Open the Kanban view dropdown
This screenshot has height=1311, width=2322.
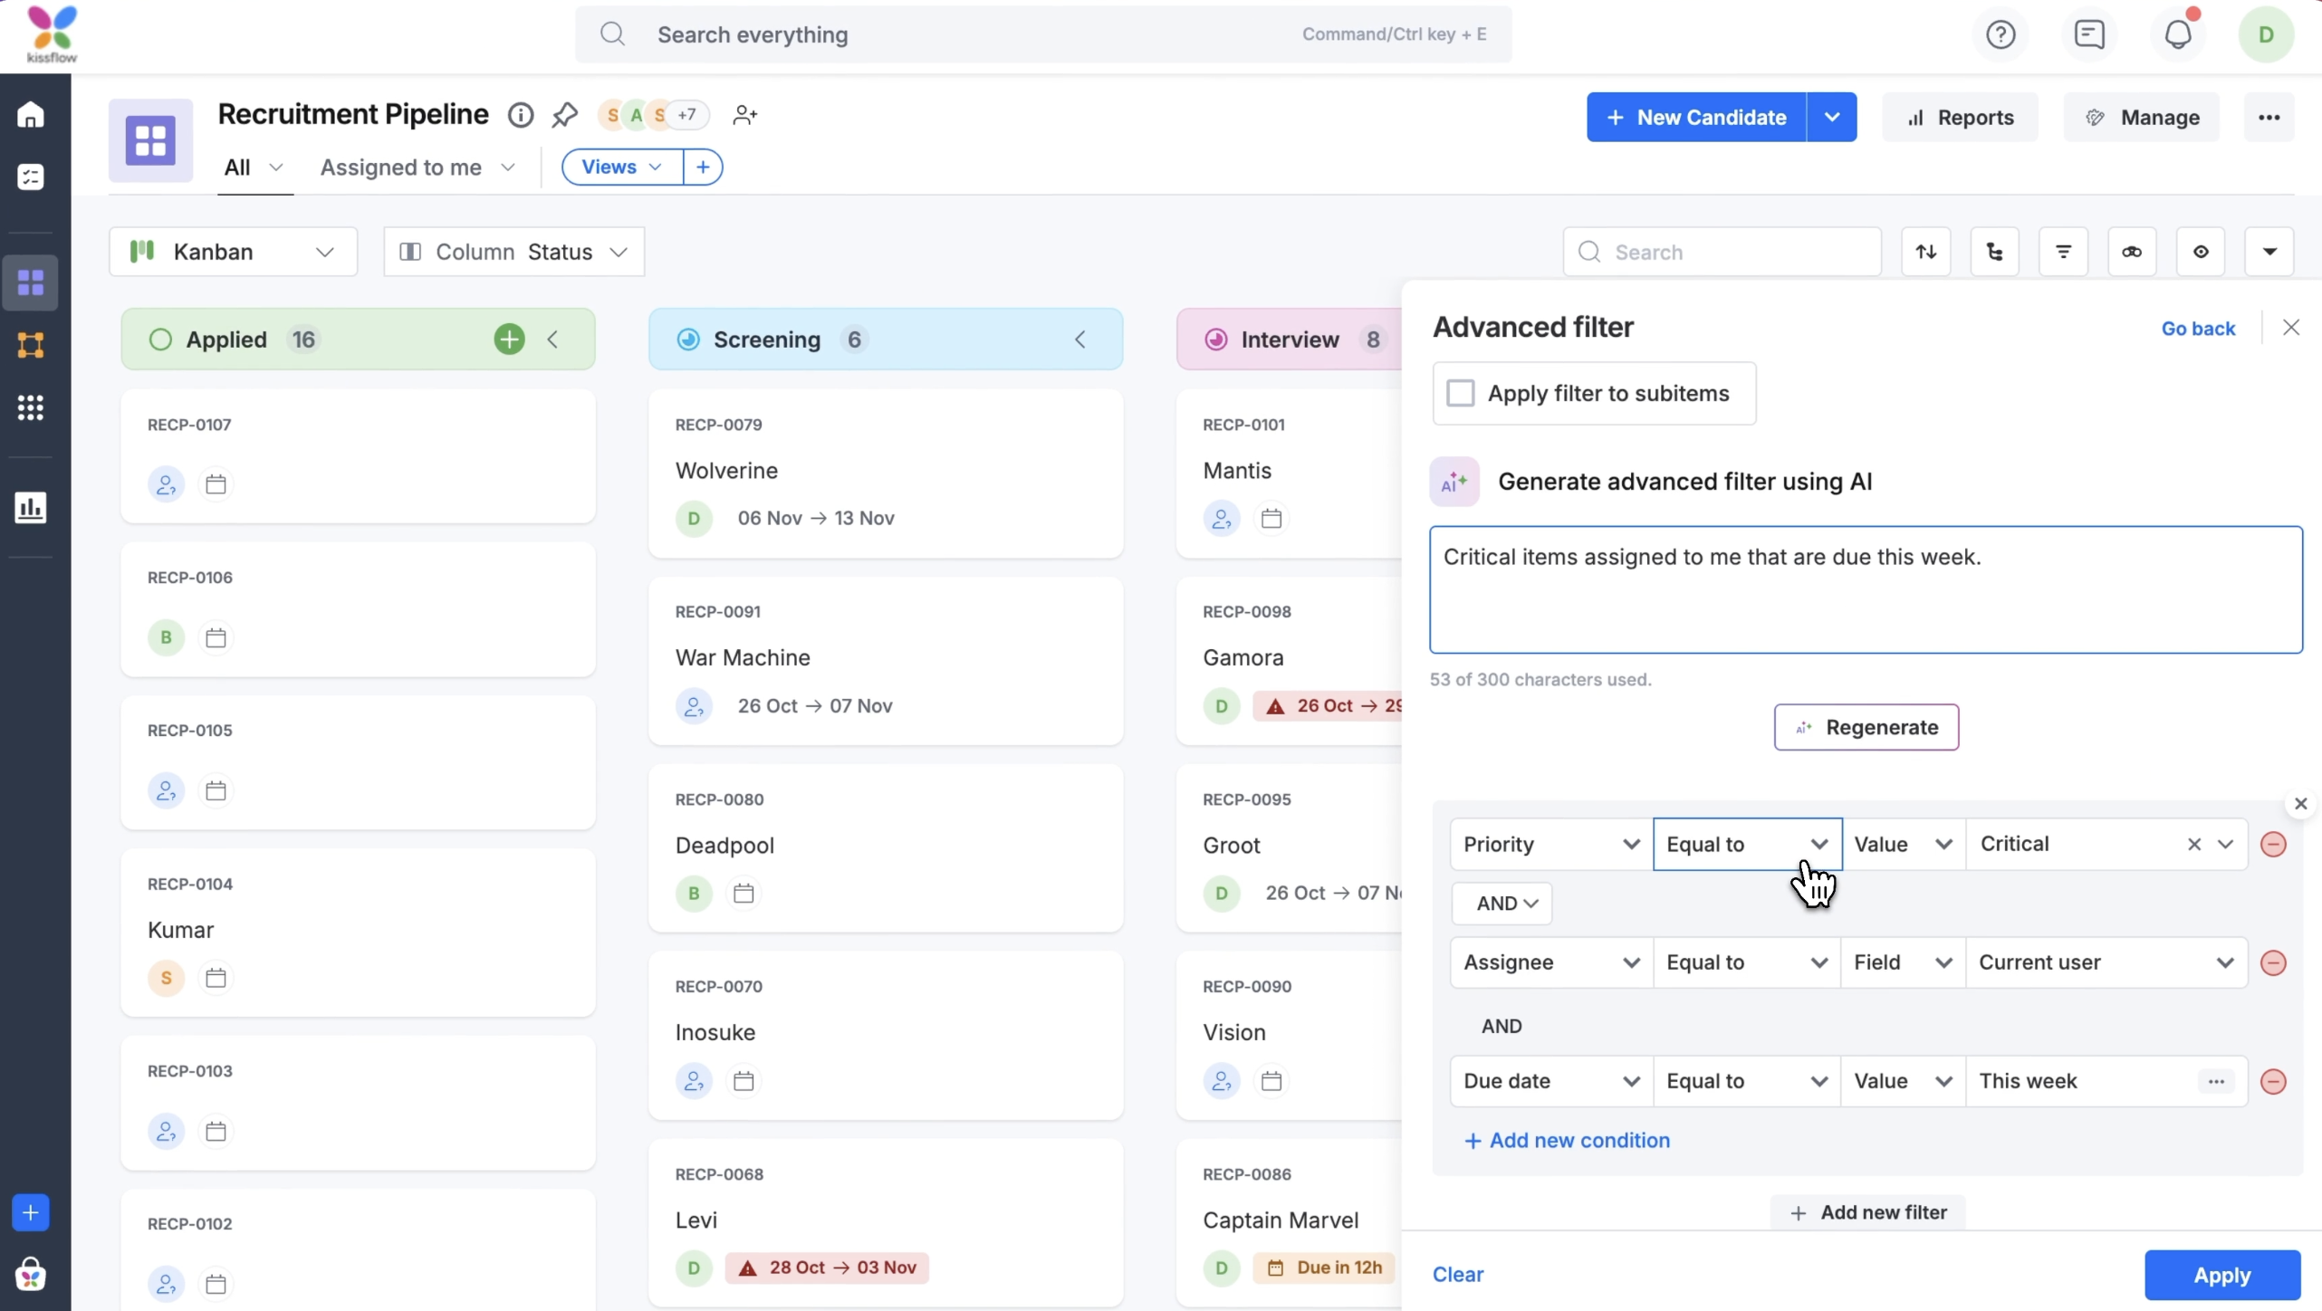tap(234, 252)
